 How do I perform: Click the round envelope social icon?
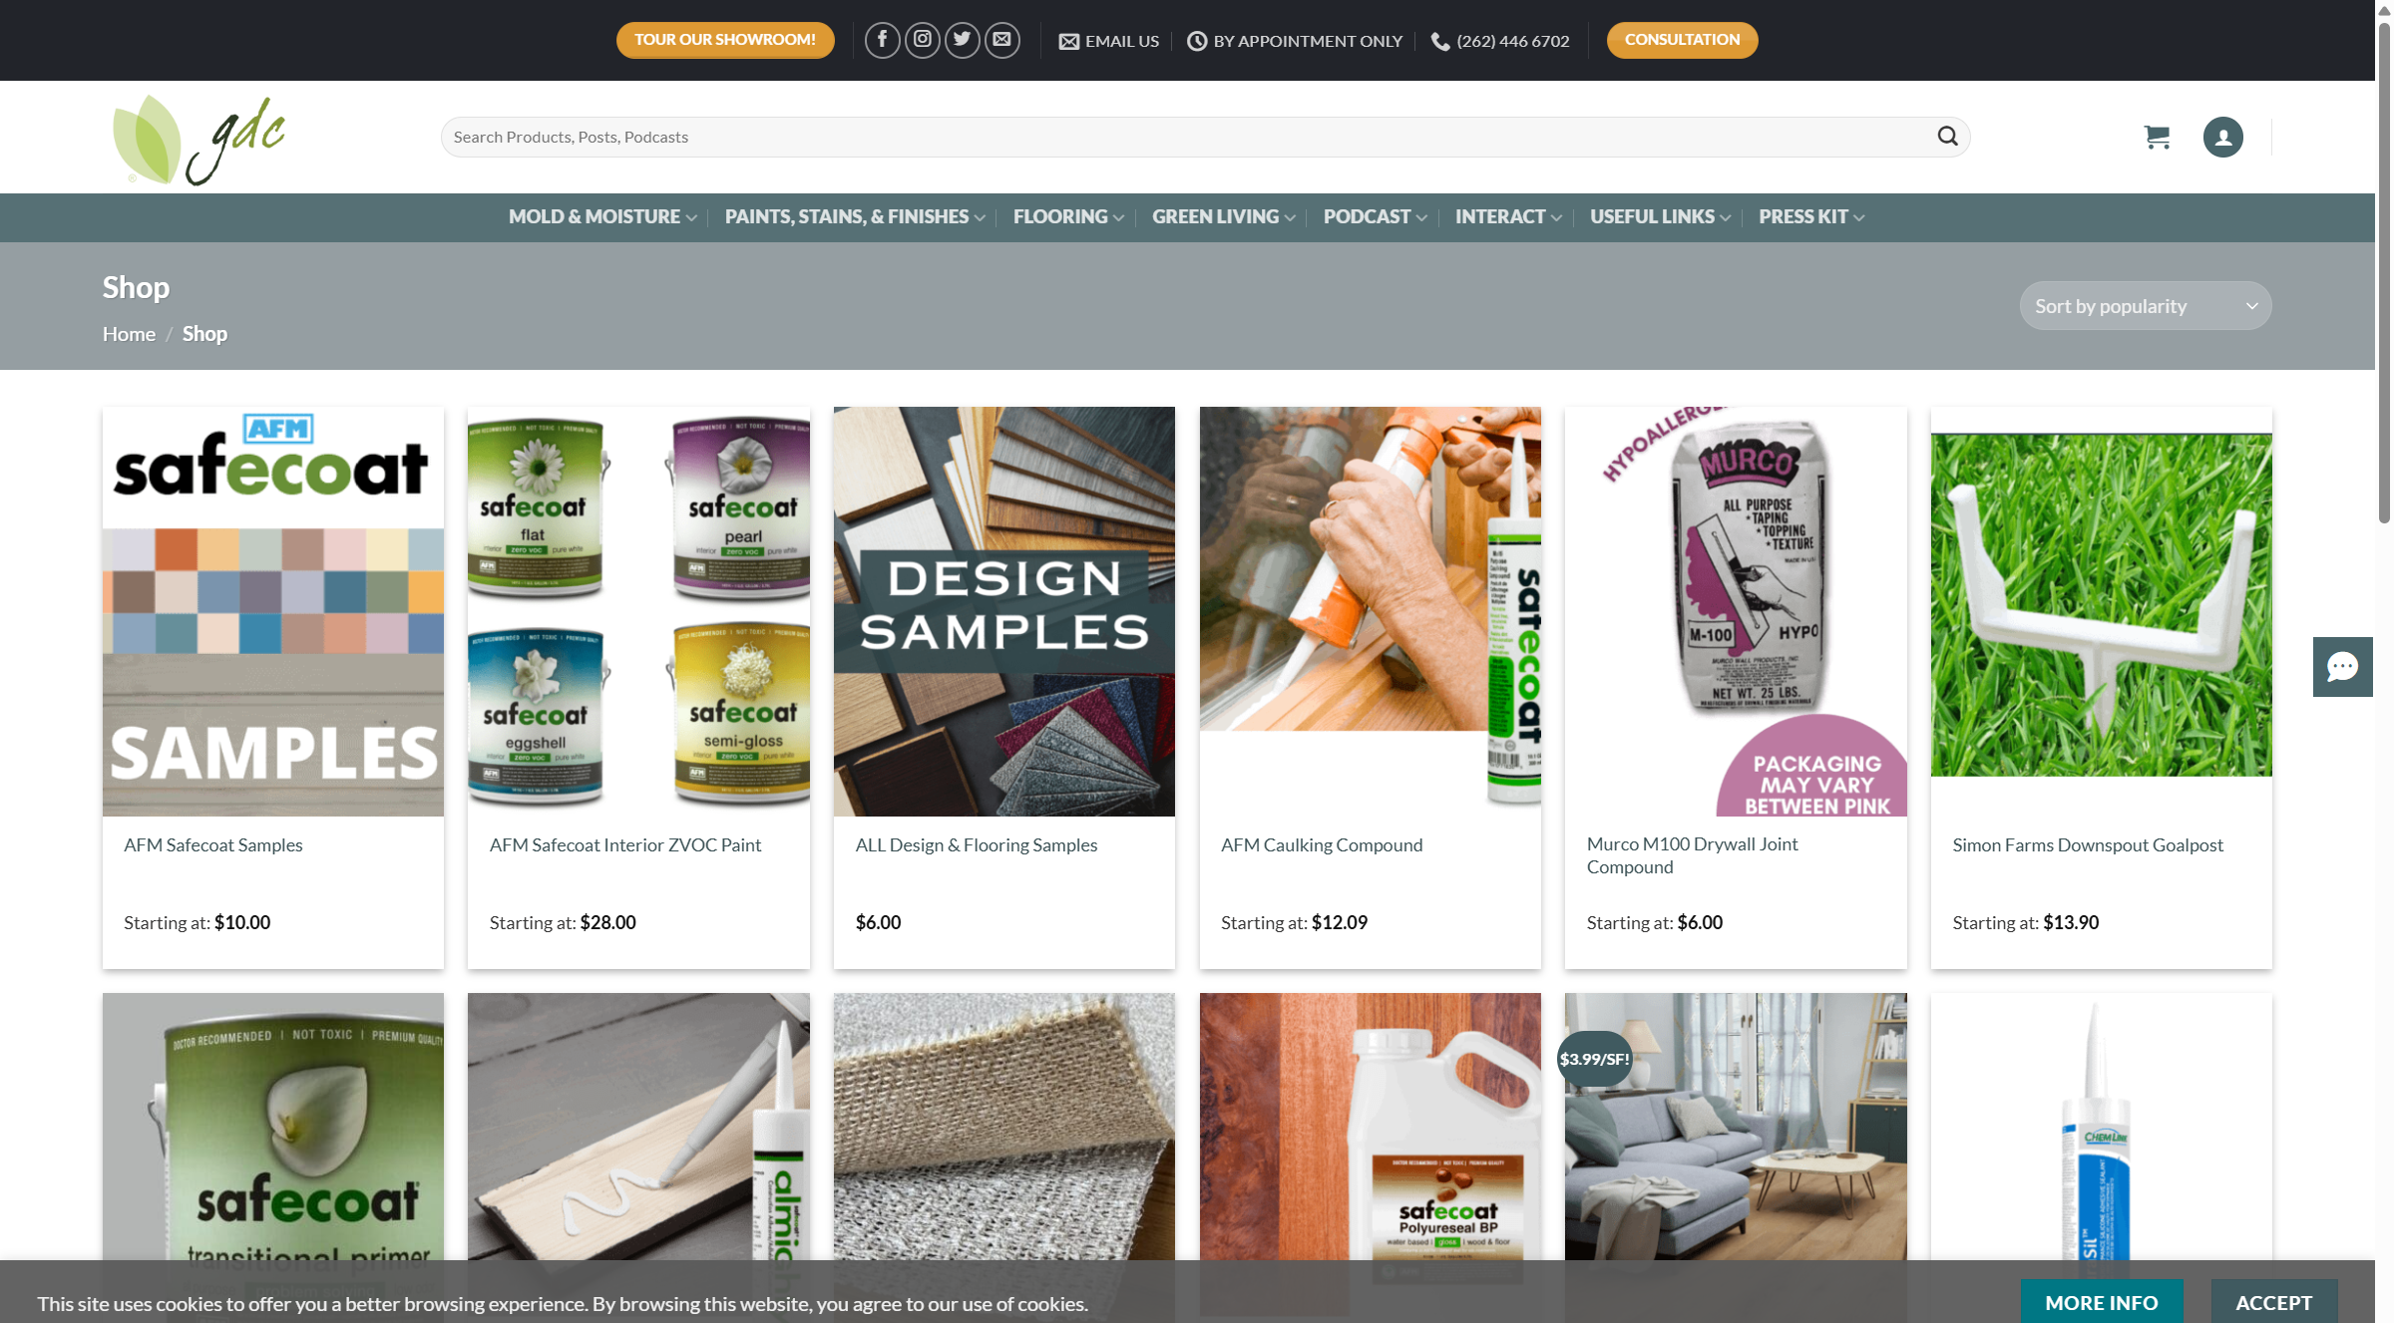pyautogui.click(x=1001, y=40)
